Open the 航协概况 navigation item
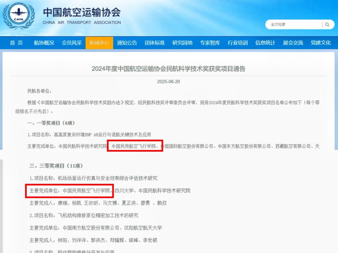Viewport: 338px width, 253px height. click(x=44, y=43)
